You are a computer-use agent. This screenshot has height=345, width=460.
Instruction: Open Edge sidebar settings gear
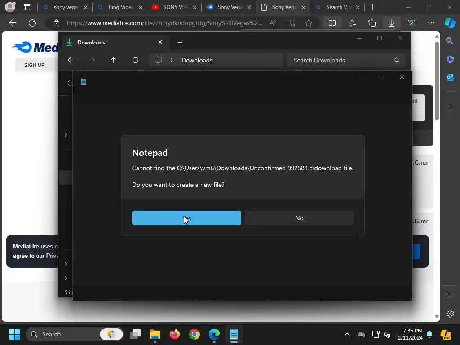[450, 314]
